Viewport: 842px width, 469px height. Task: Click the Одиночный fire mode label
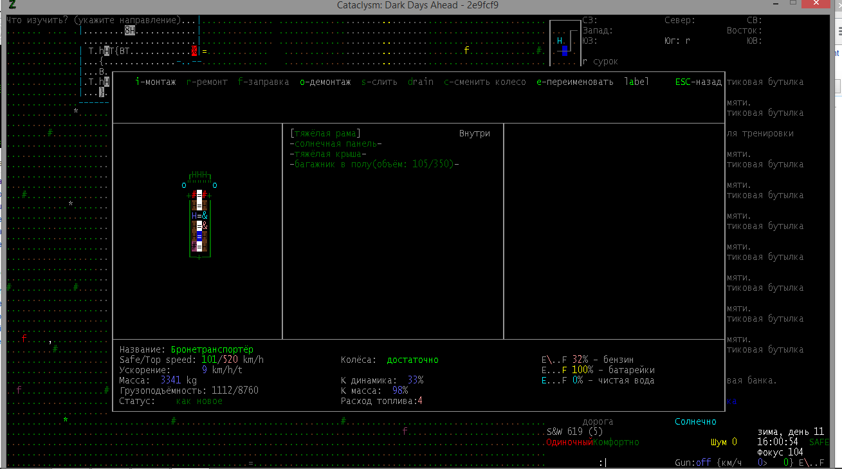570,443
